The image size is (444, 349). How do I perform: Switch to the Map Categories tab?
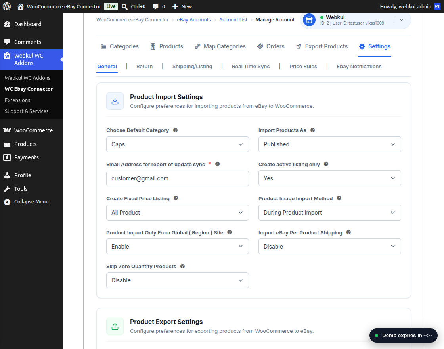tap(220, 46)
